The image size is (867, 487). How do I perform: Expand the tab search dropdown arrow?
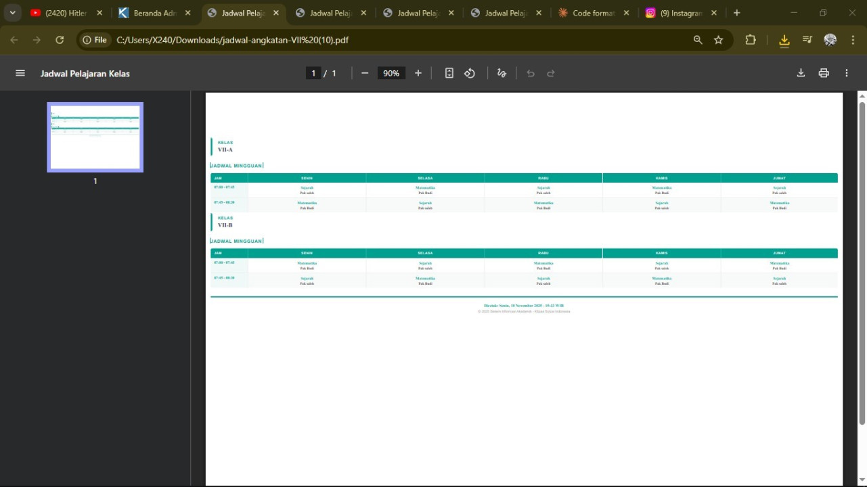tap(12, 13)
